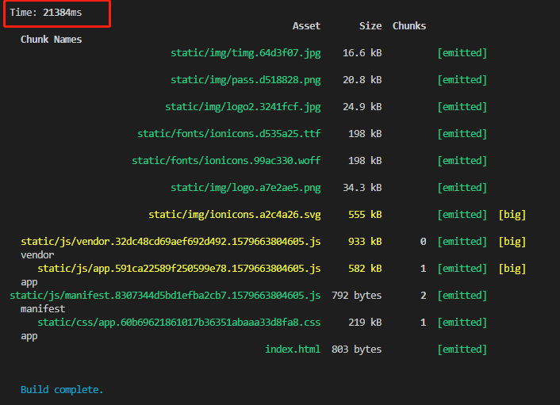Click the '16.6 kB' size value
Image resolution: width=560 pixels, height=405 pixels.
pos(362,53)
